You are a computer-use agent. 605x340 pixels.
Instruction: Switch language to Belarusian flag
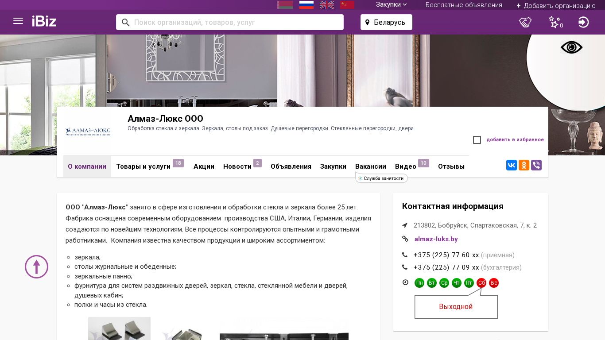[x=285, y=5]
